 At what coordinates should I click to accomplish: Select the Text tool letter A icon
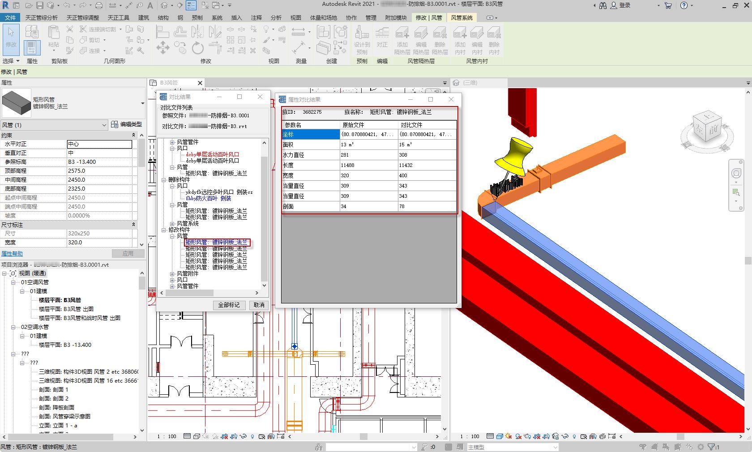pos(150,5)
